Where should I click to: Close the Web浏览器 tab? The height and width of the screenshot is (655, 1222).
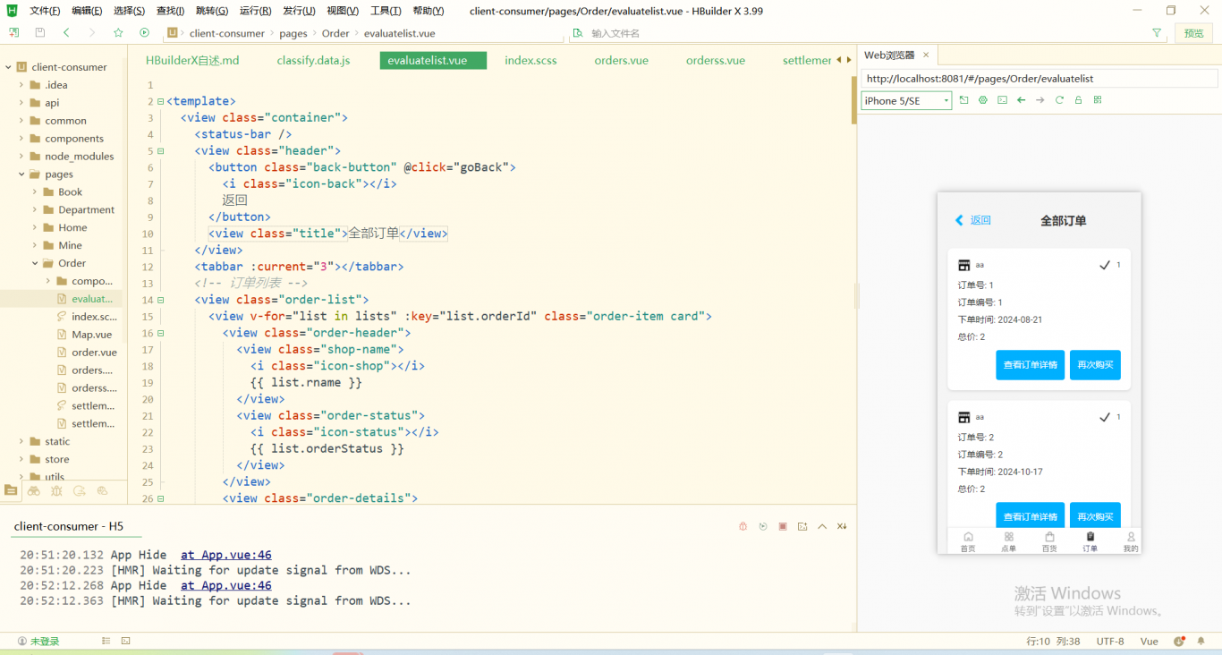(x=926, y=55)
